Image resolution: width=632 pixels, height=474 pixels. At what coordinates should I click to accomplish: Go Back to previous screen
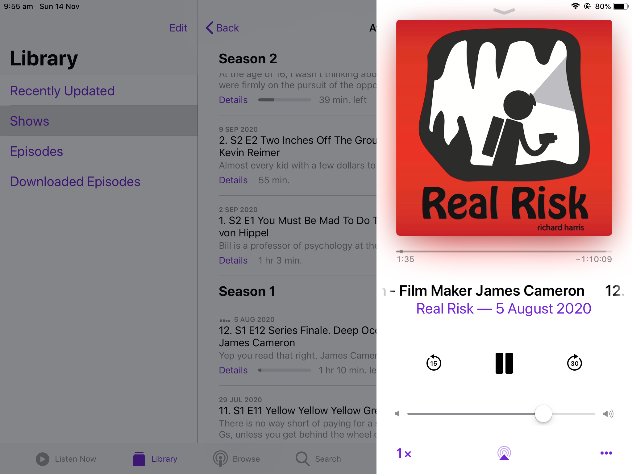(222, 28)
